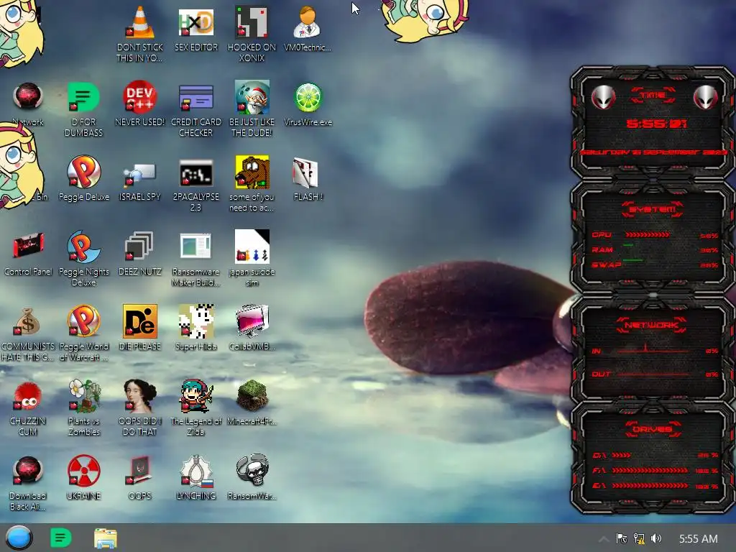Open Peggle Deluxe desktop shortcut
The height and width of the screenshot is (552, 736).
click(x=83, y=172)
